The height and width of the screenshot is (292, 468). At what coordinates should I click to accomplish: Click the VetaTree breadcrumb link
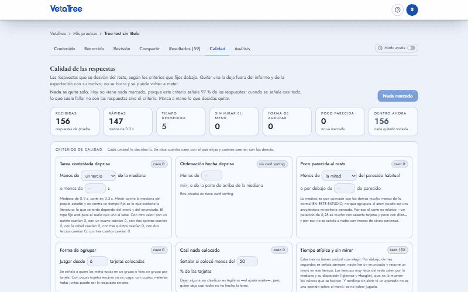58,33
